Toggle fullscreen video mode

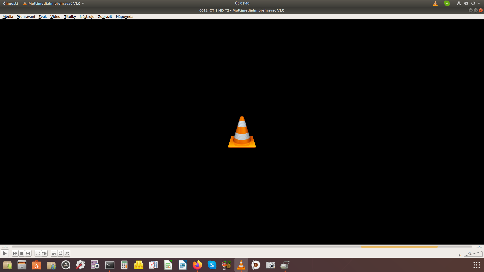click(38, 253)
